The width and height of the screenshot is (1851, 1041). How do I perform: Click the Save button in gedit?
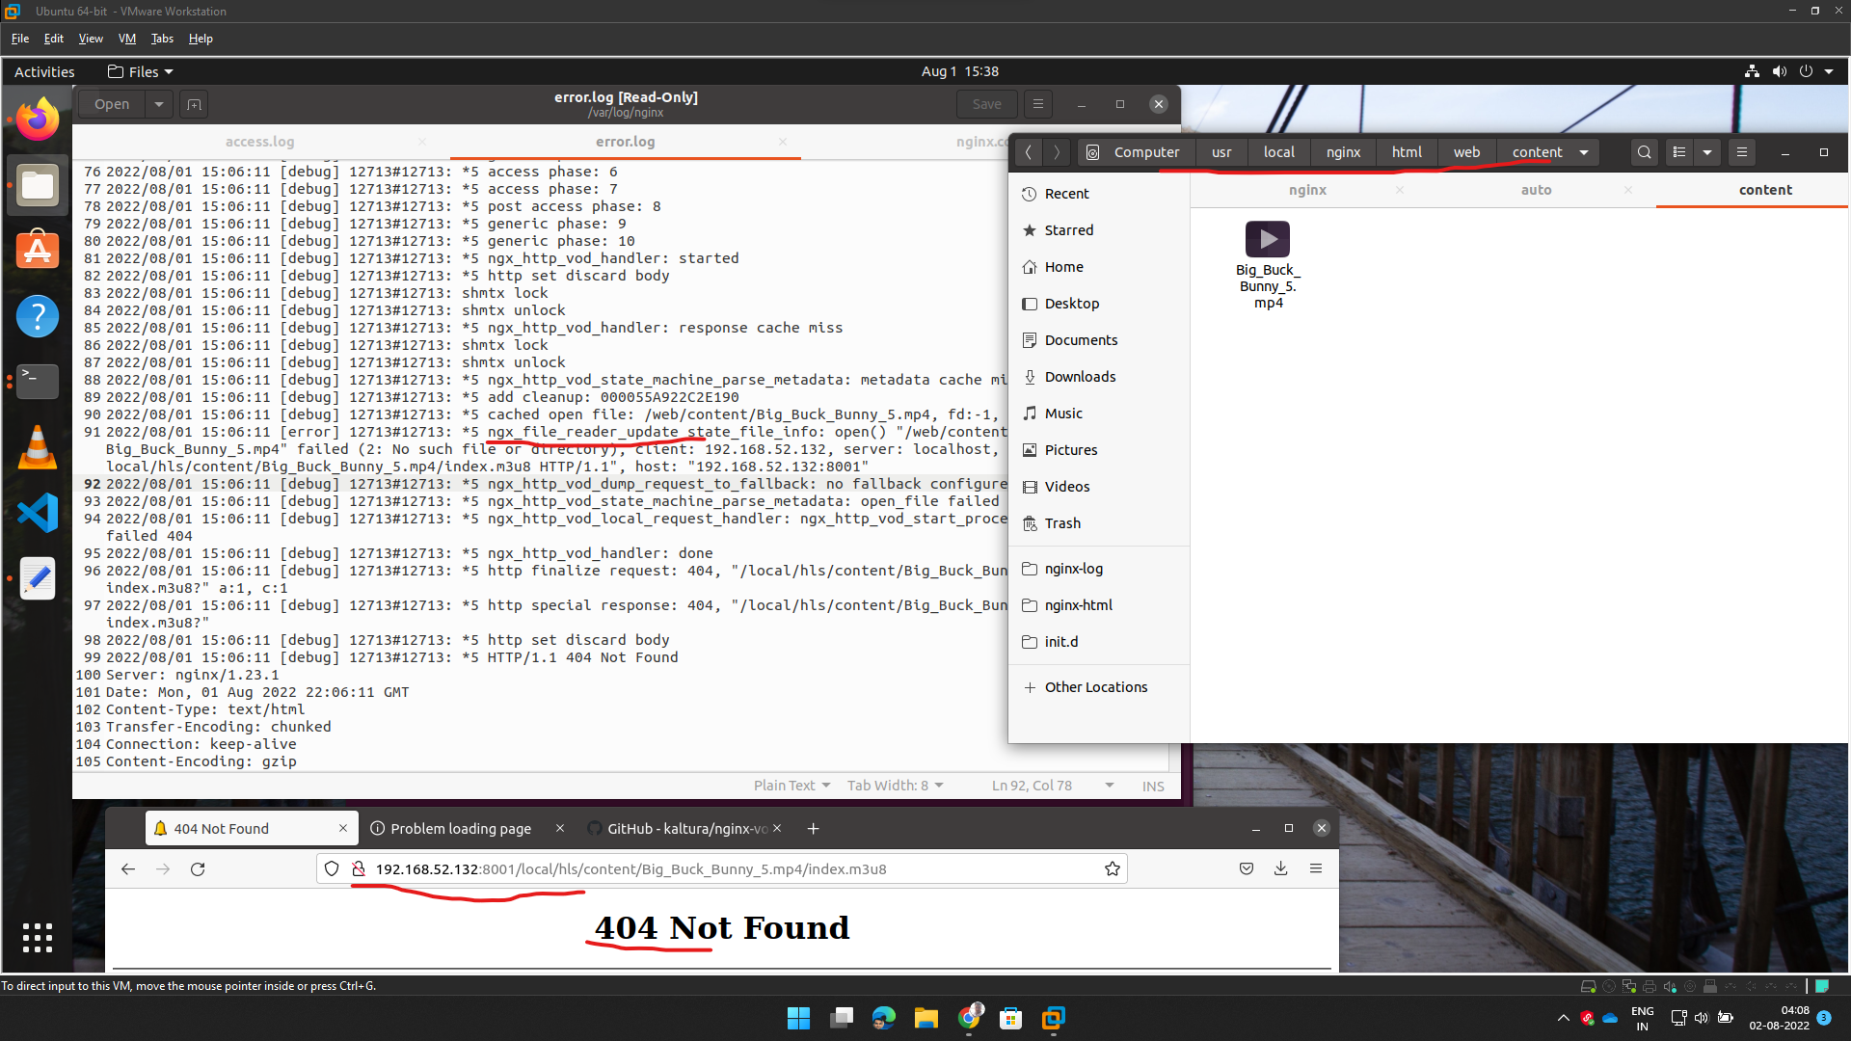click(x=986, y=104)
